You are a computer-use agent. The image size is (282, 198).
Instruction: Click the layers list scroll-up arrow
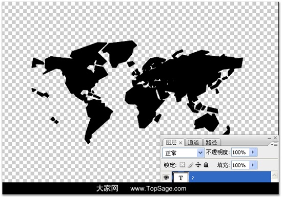click(x=274, y=175)
